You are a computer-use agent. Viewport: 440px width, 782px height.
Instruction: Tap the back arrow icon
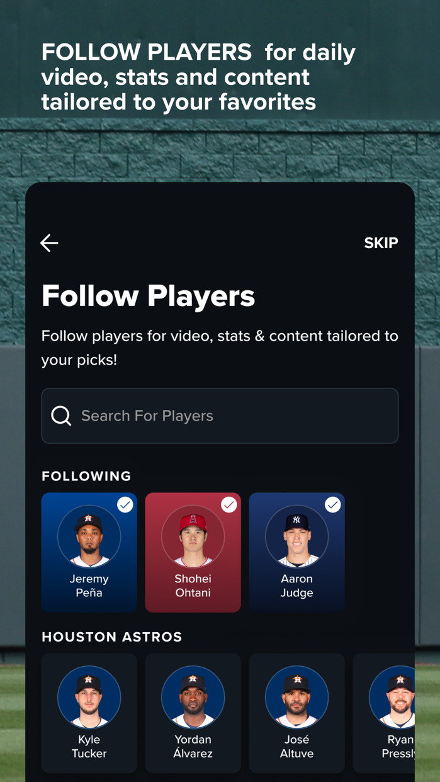(x=49, y=243)
